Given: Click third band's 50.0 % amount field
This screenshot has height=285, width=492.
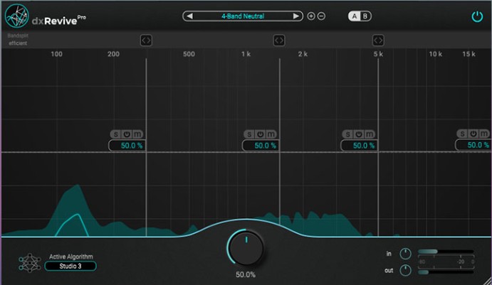Looking at the screenshot, I should point(360,145).
